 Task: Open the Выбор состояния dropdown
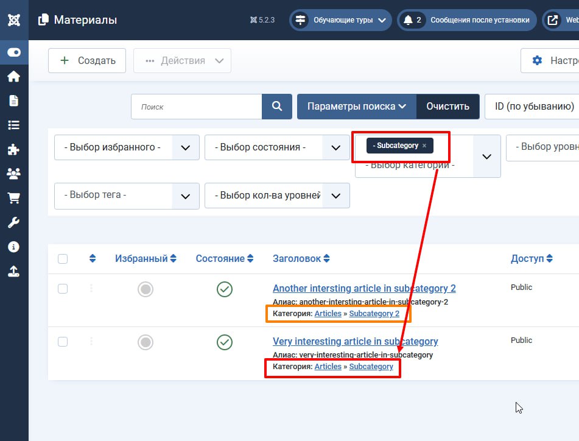(277, 147)
